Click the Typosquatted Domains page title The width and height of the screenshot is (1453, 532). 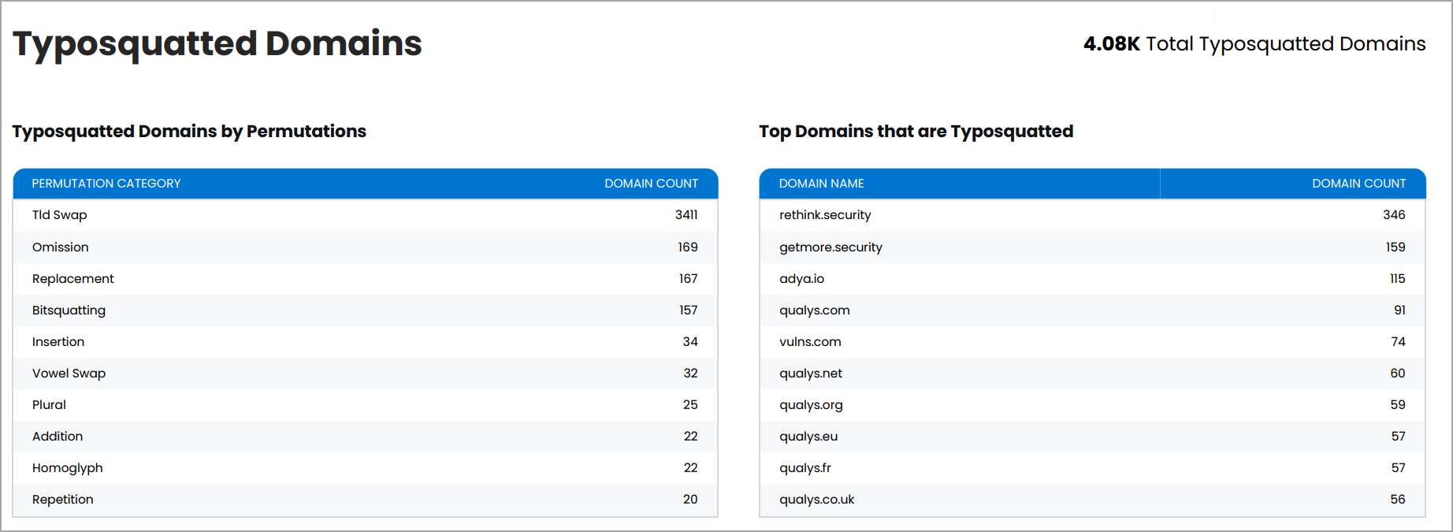(x=217, y=44)
